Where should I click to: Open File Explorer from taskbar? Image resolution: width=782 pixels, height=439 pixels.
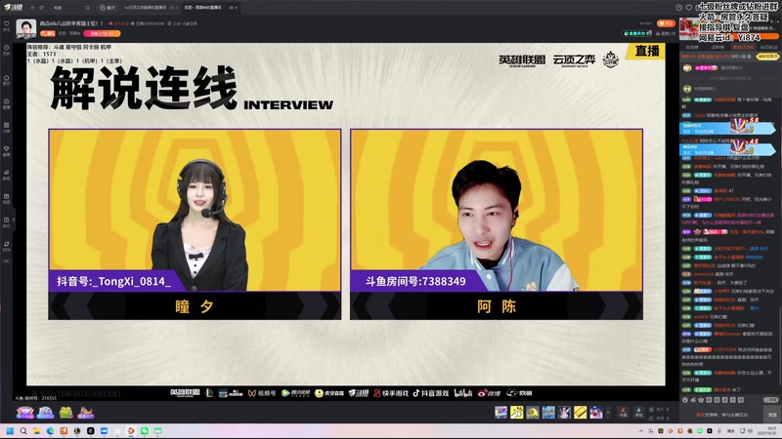[37, 431]
